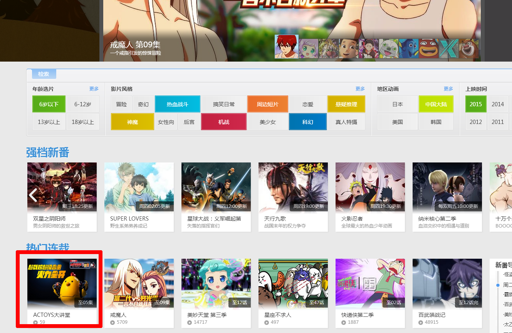
Task: Toggle the 18岁以上 age filter
Action: (x=83, y=122)
